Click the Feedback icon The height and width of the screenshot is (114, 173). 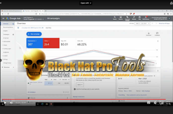click(x=157, y=34)
